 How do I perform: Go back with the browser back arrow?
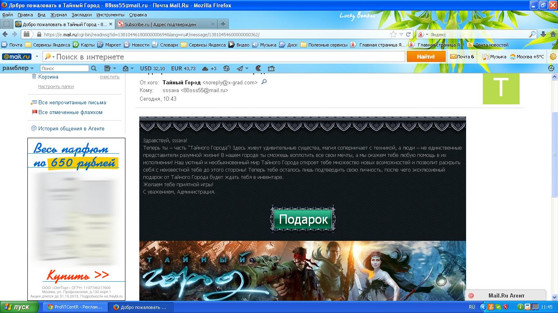pos(5,35)
